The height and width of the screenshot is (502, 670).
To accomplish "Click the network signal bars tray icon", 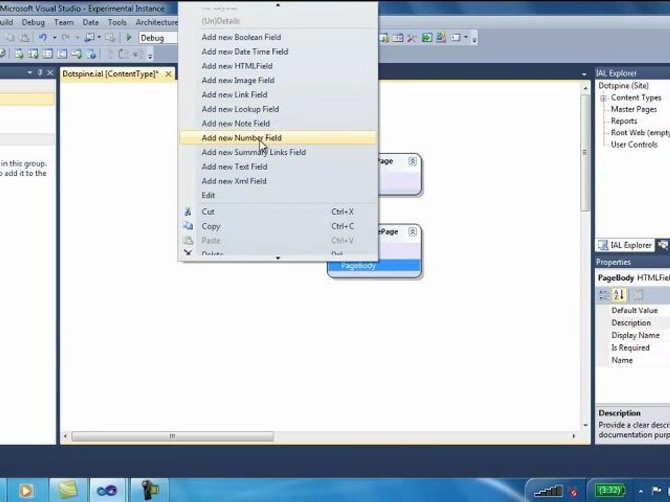I will 548,490.
